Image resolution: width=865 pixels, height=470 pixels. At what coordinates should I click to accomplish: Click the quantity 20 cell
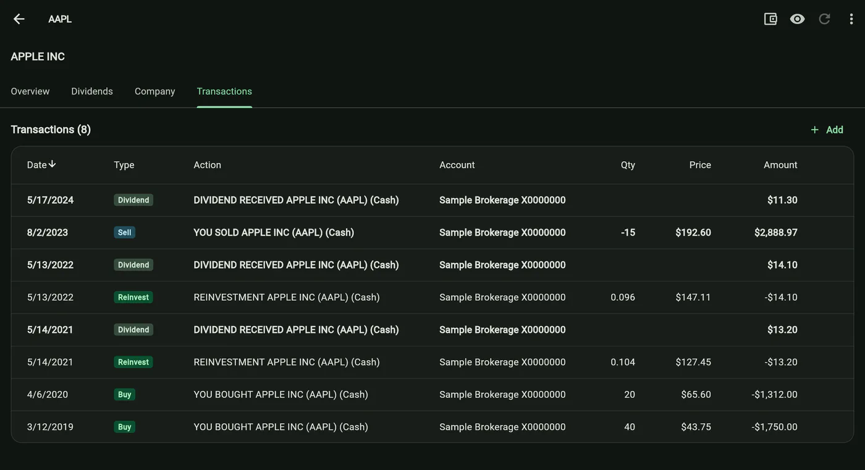[x=630, y=395]
